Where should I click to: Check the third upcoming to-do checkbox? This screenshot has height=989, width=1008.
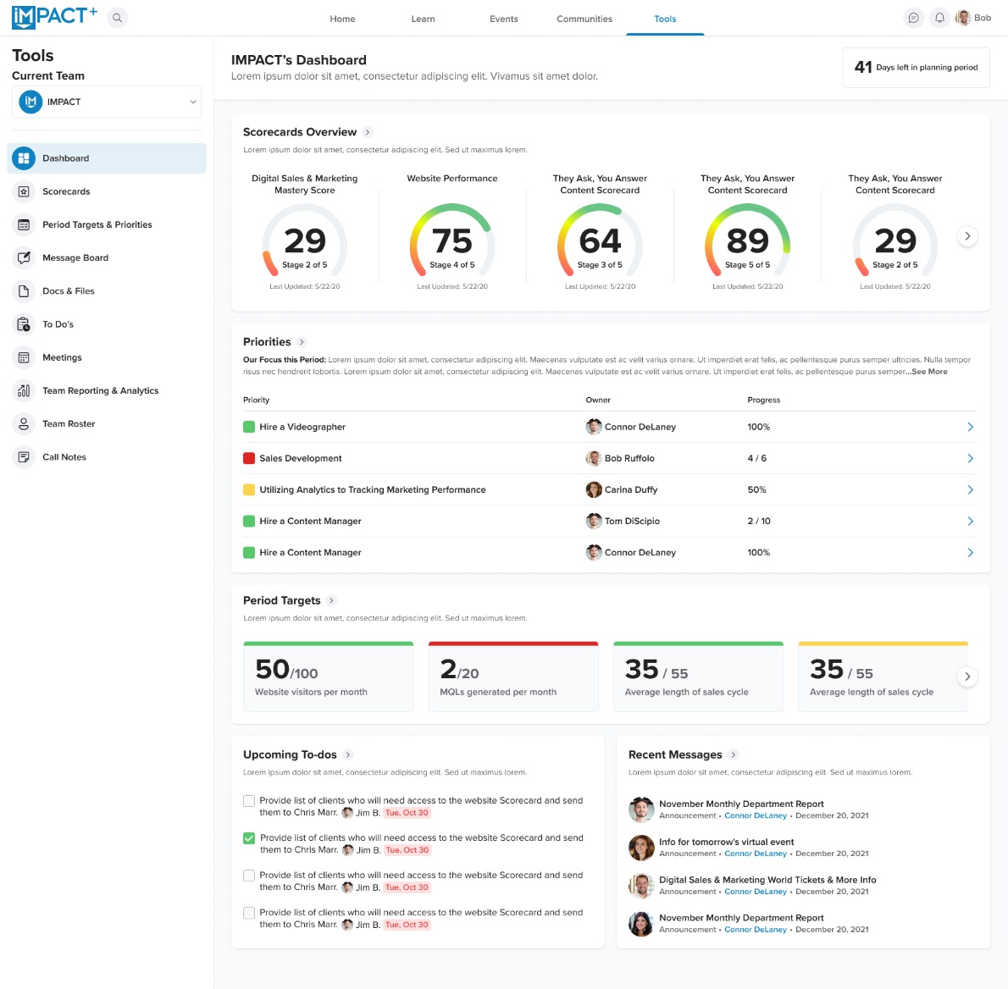point(249,876)
